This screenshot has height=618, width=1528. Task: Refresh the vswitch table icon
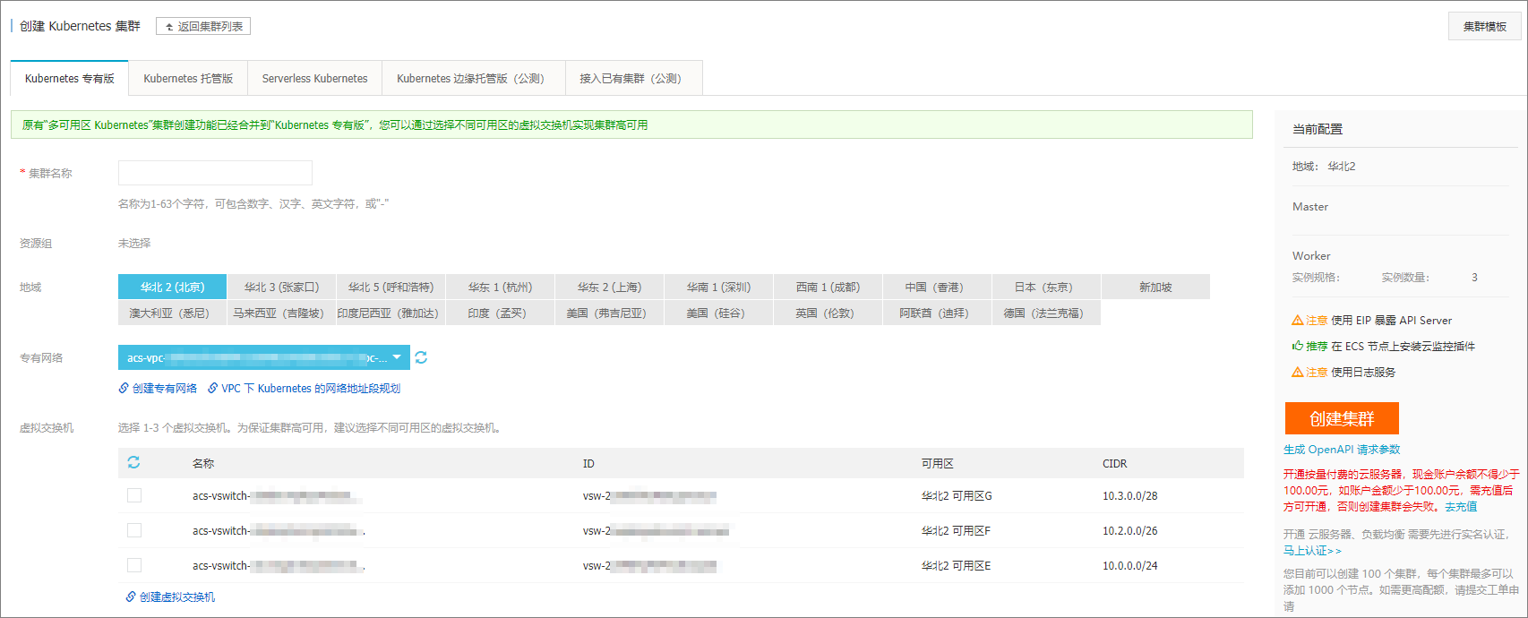[133, 462]
